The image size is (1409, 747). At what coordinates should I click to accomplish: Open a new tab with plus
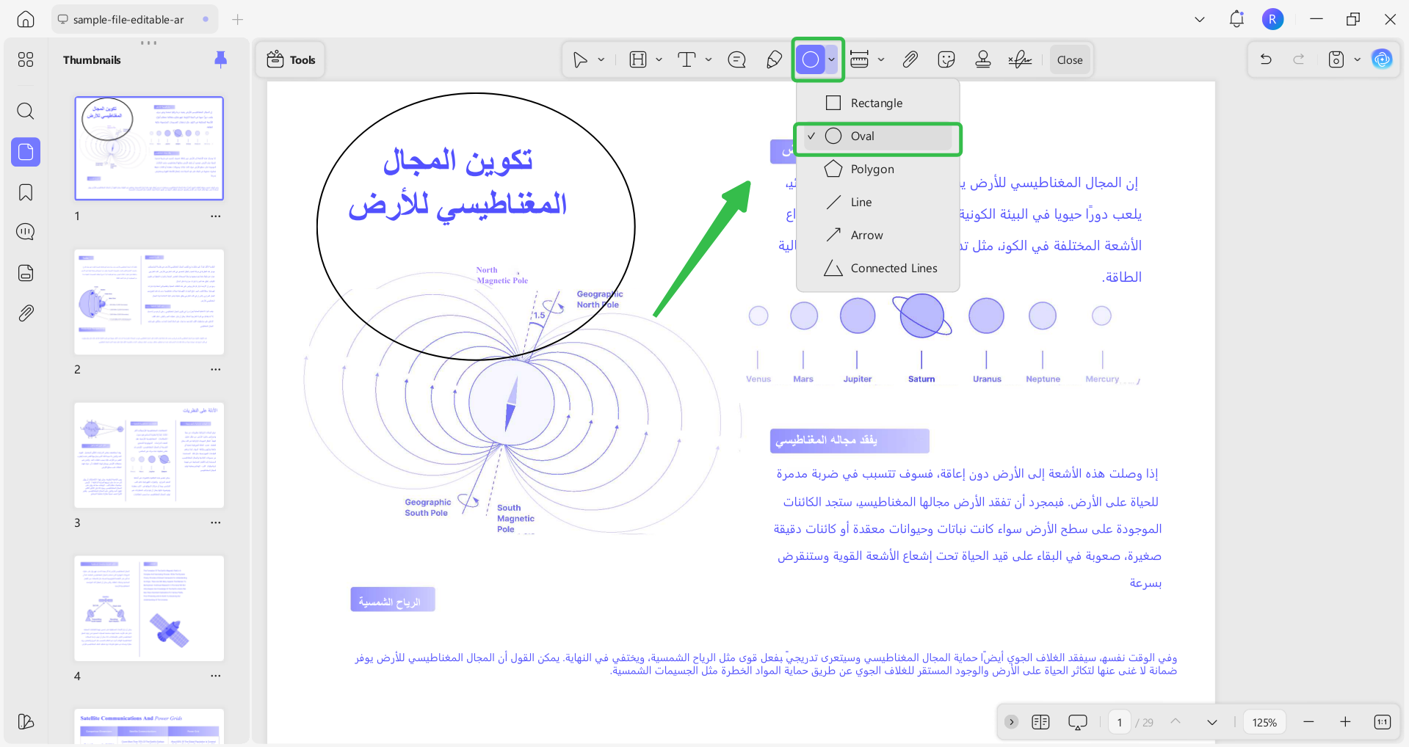point(237,20)
